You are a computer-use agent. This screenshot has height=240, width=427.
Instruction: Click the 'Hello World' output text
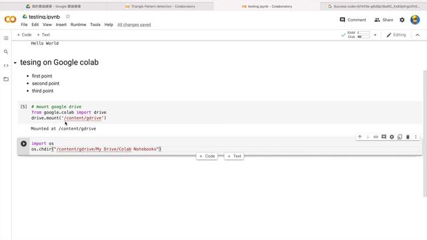click(45, 43)
